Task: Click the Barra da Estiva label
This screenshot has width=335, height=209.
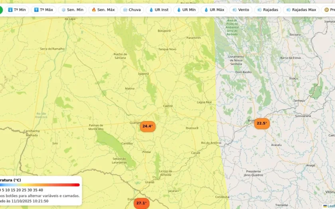Action: [290, 58]
